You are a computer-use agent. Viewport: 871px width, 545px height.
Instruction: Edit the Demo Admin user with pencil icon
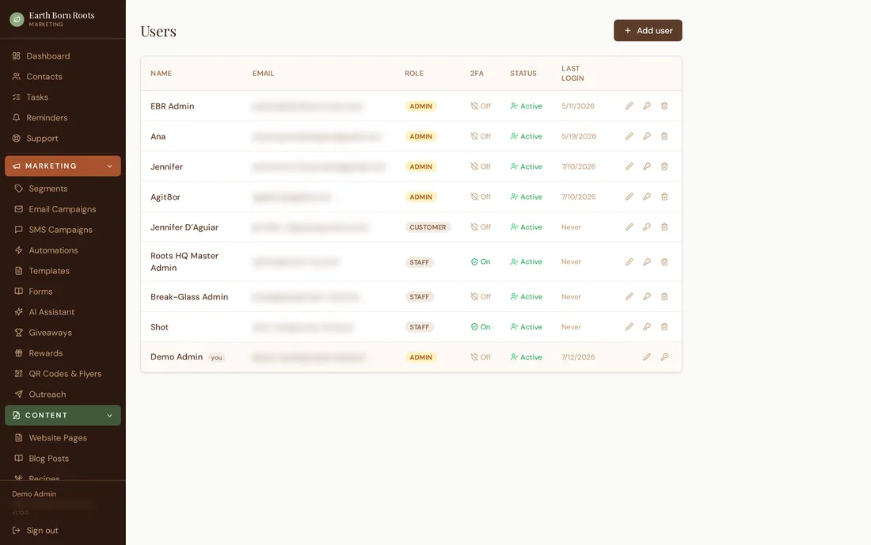(x=647, y=357)
